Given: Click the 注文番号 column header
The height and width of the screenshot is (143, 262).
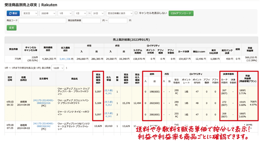Looking at the screenshot, I should tap(44, 78).
